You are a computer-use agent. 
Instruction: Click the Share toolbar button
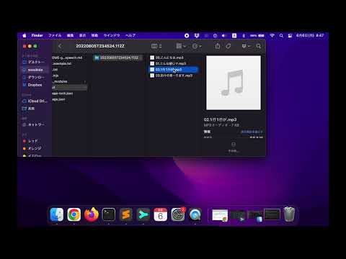coord(218,46)
